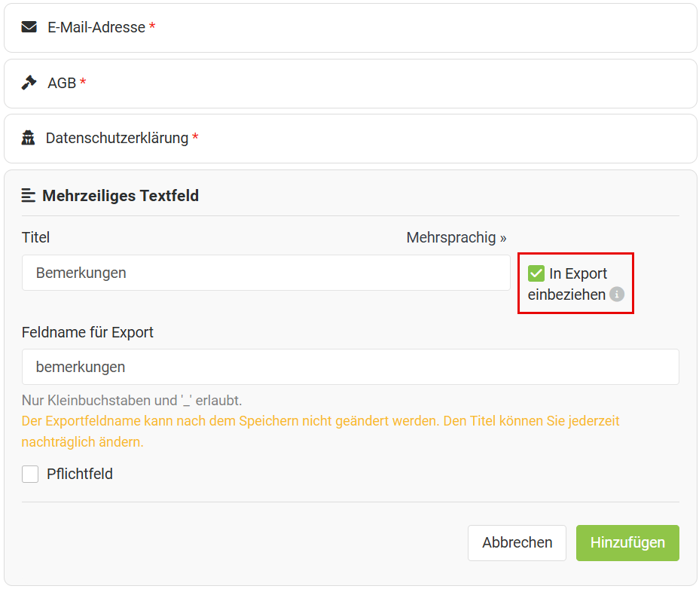The image size is (699, 589).
Task: Focus the Titel field containing 'Bemerkungen'
Action: tap(266, 273)
